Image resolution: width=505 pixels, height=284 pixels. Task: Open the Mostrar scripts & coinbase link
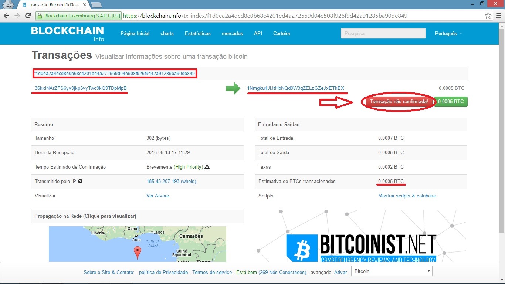pos(407,196)
